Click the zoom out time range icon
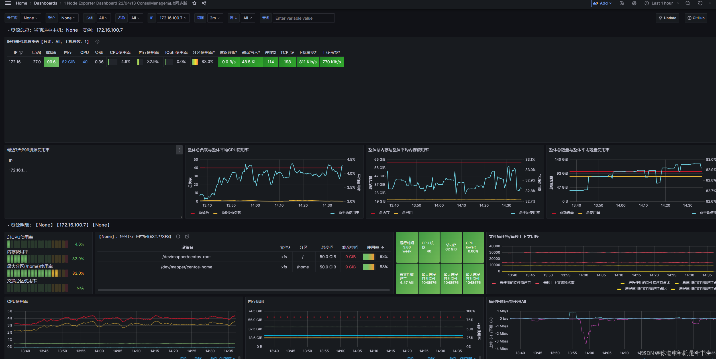Viewport: 716px width, 359px height. [688, 3]
